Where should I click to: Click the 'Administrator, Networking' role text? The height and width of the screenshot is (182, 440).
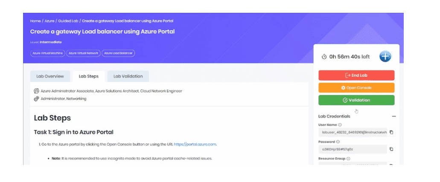click(64, 99)
